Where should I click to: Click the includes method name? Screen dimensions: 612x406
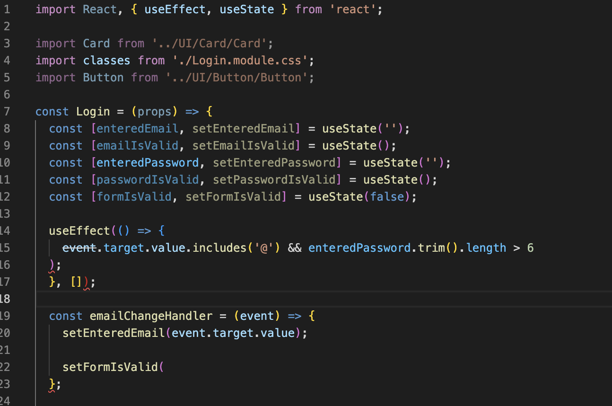click(219, 248)
